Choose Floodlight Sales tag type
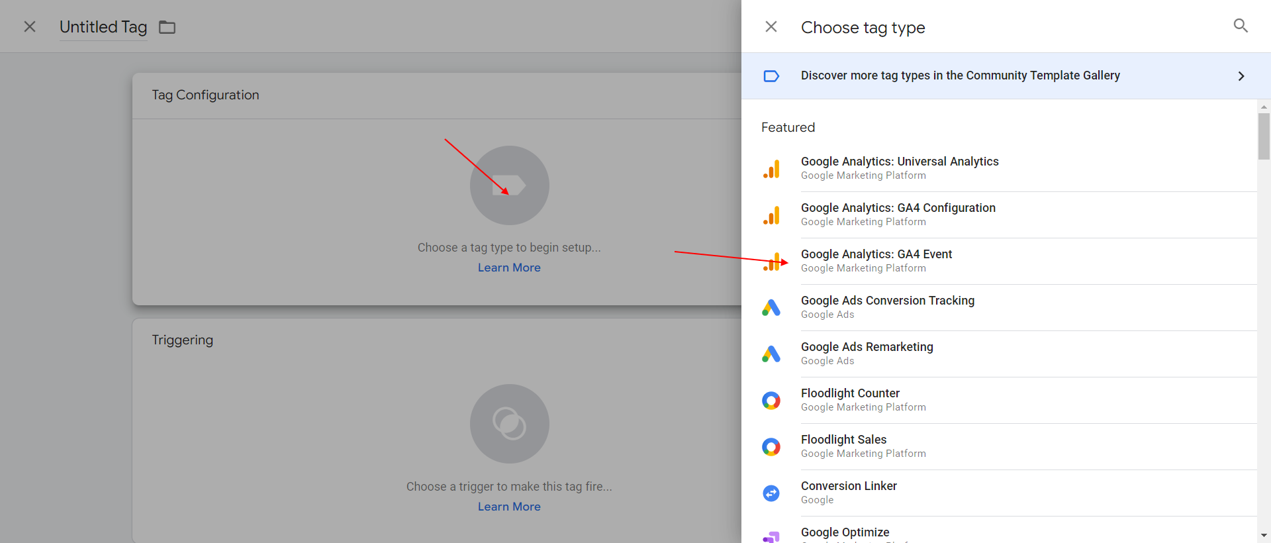 (843, 440)
